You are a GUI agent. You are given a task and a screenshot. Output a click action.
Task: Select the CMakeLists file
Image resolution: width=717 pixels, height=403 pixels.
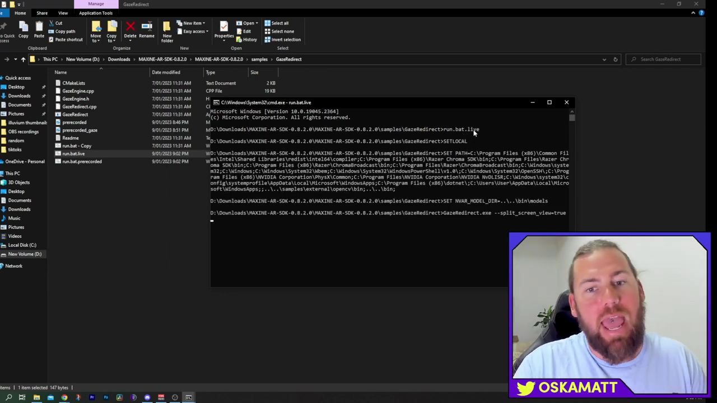(73, 83)
